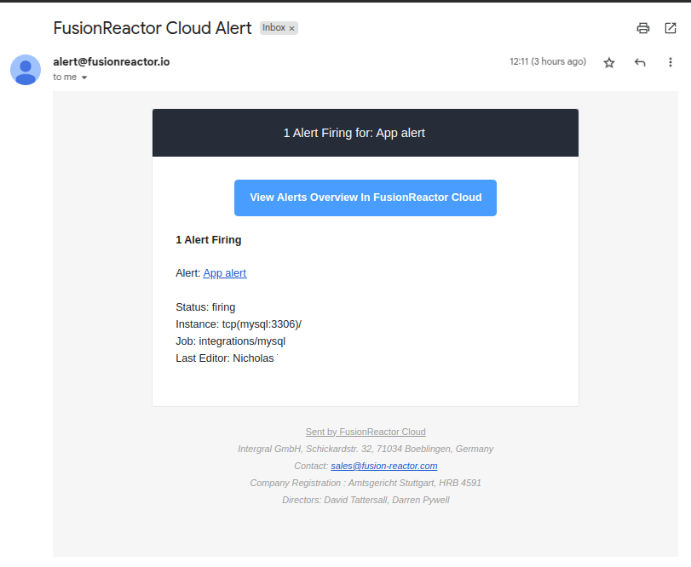The image size is (691, 567).
Task: Click the Intergral GmbH address line
Action: (x=366, y=449)
